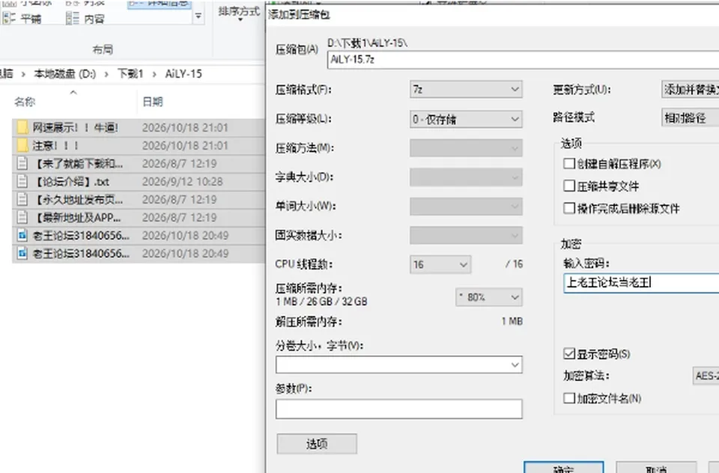Sort files by the 日期 column header

(x=153, y=102)
